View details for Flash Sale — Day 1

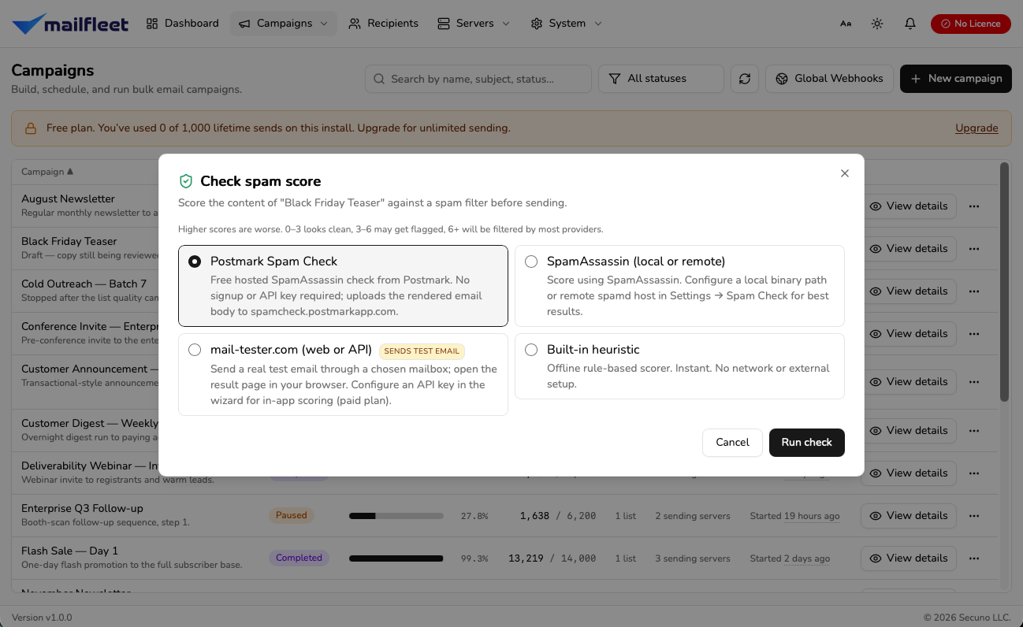(x=909, y=558)
